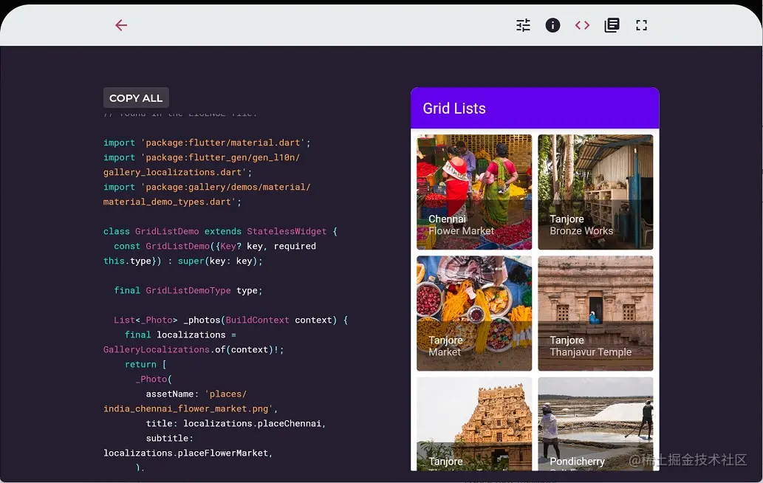Open Tanjore Thanjavur Temple photo tile
763x483 pixels.
(x=595, y=313)
